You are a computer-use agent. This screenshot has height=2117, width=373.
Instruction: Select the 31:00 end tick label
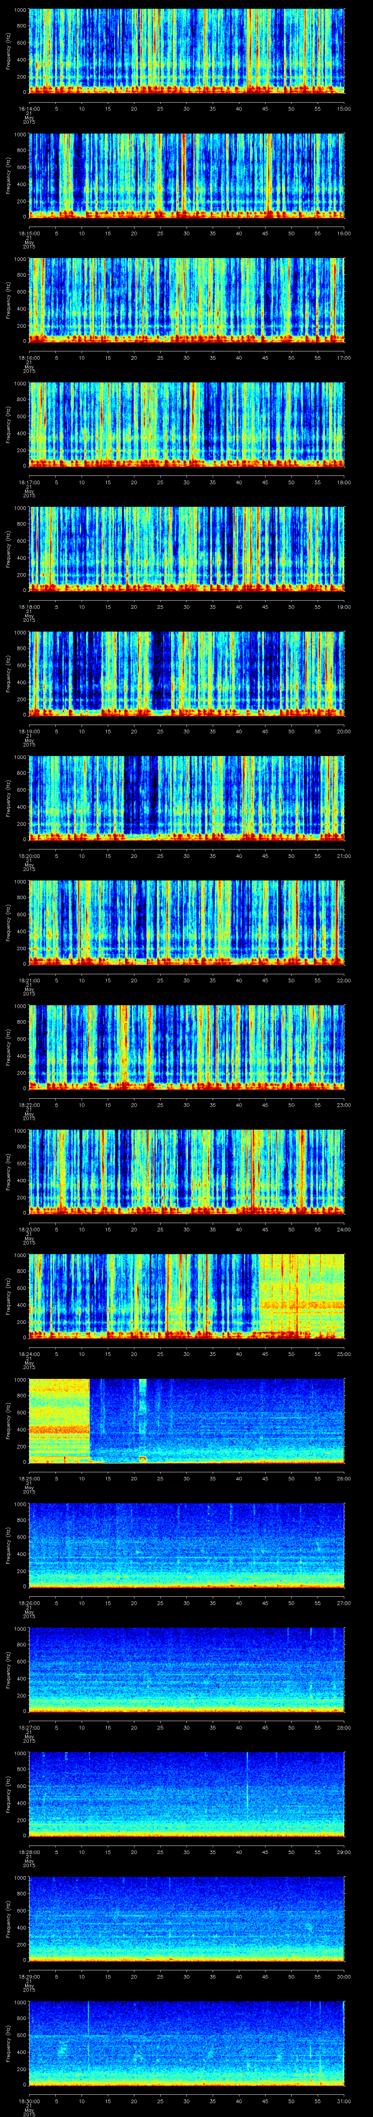point(344,2101)
